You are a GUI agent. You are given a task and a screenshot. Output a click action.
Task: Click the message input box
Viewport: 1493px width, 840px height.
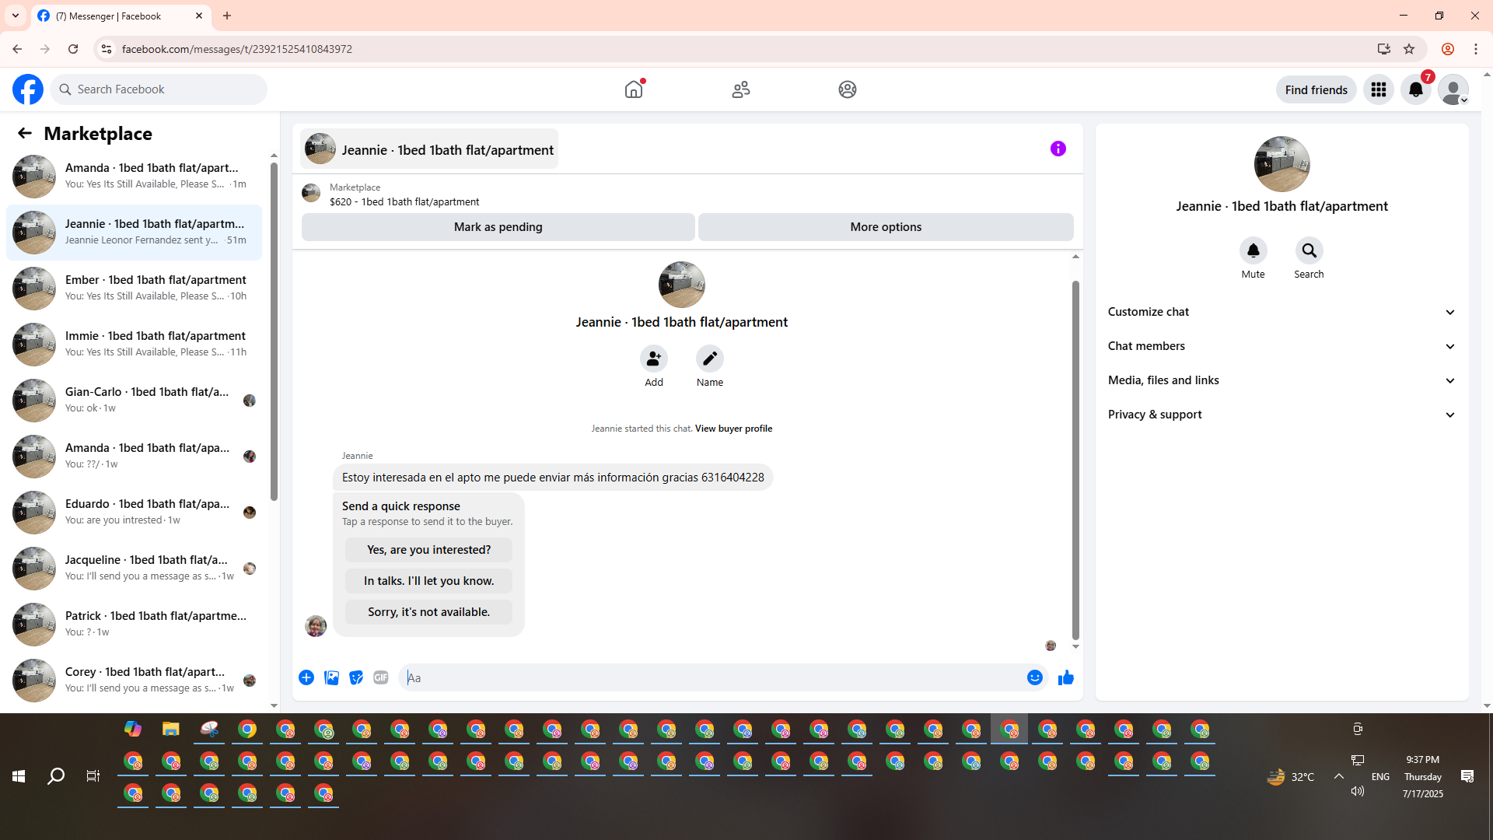point(712,677)
